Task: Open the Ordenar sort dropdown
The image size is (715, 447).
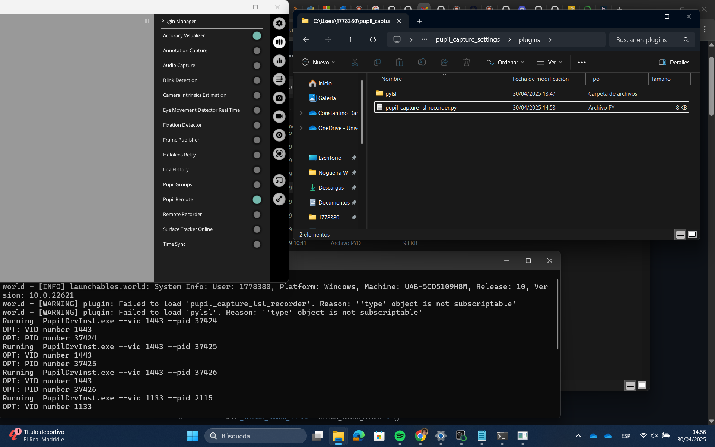Action: coord(505,62)
